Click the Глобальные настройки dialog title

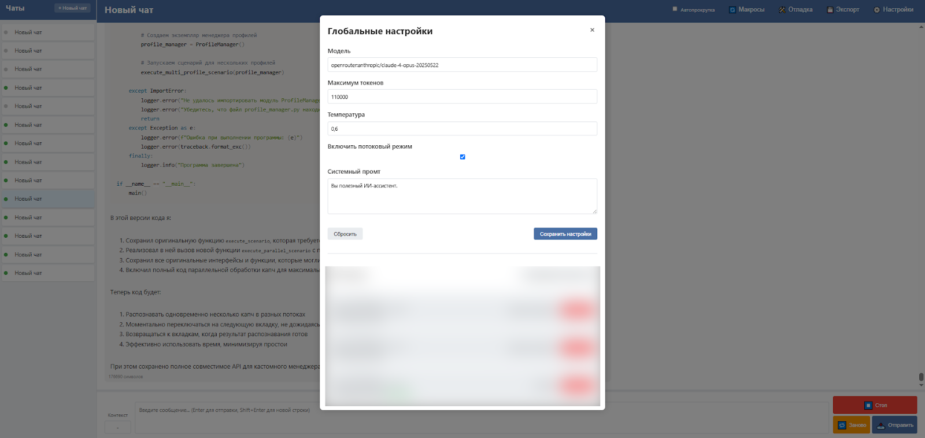tap(380, 31)
